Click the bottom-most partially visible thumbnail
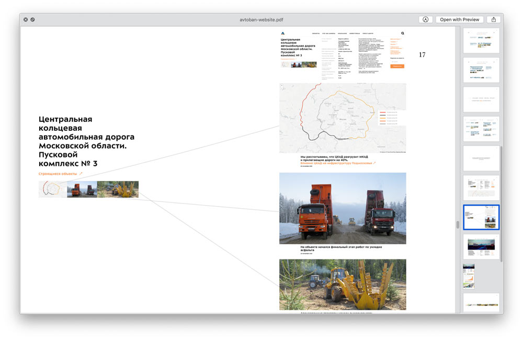Screen dimensions: 523x340 (x=481, y=303)
